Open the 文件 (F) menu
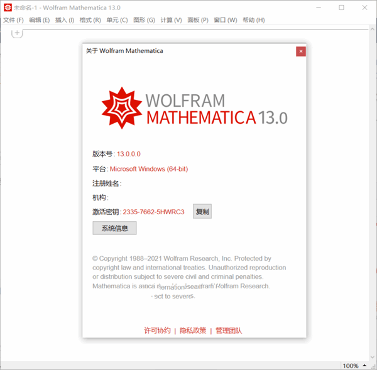377x370 pixels. (13, 20)
